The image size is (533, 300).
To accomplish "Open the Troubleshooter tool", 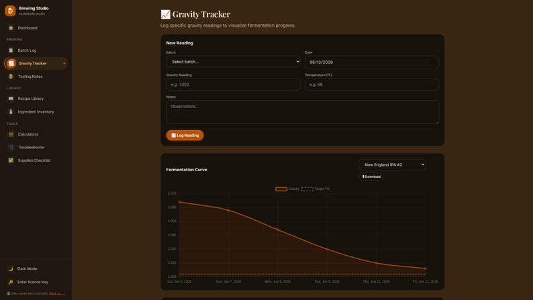I will pos(36,147).
